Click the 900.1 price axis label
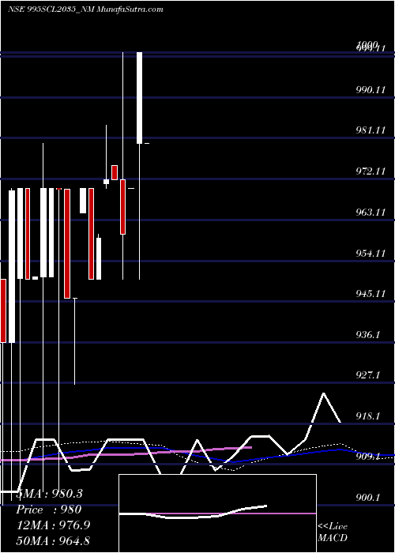Viewport: 395px width, 553px height. pyautogui.click(x=368, y=498)
